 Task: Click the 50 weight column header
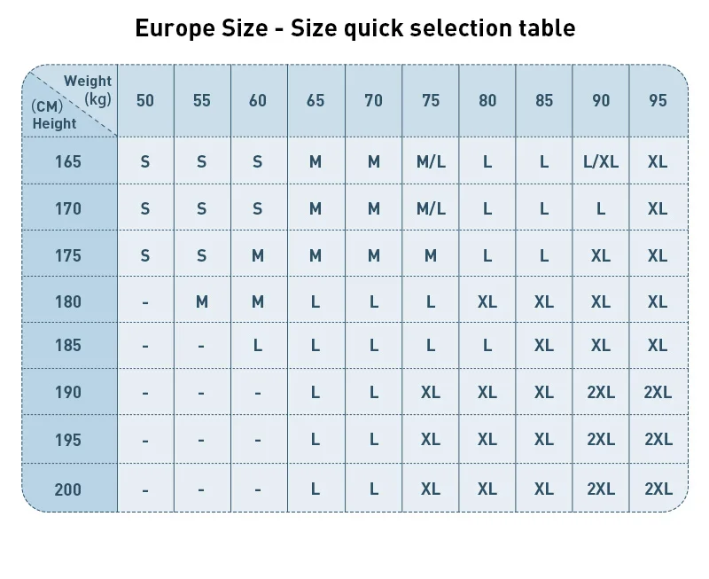(x=145, y=101)
